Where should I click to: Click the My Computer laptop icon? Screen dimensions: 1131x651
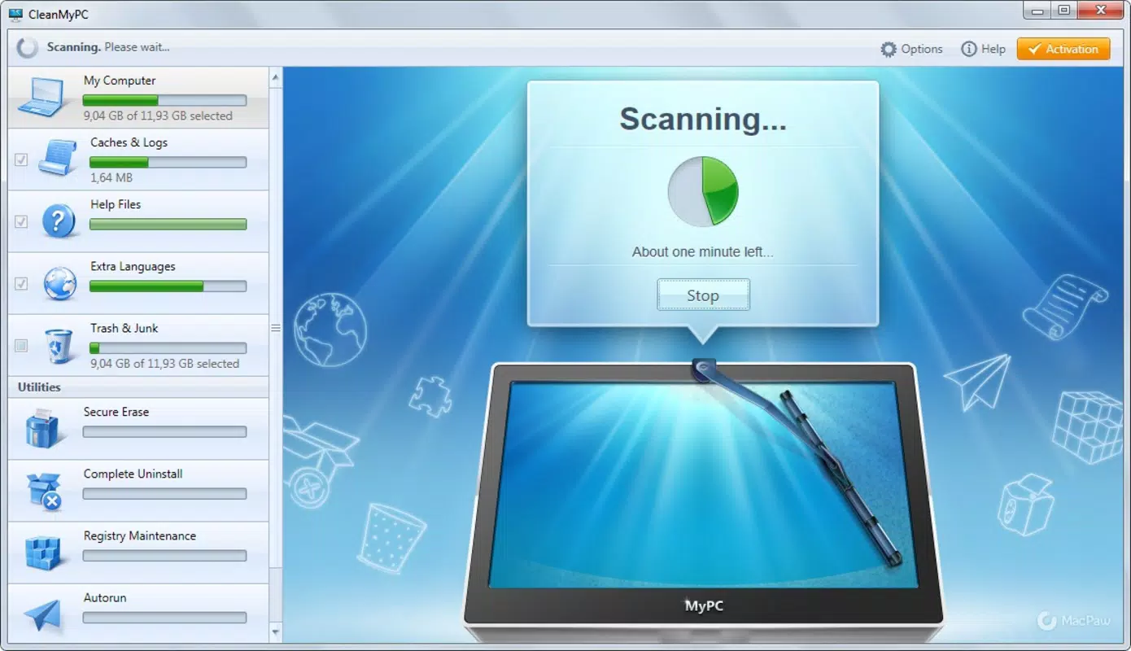tap(41, 97)
